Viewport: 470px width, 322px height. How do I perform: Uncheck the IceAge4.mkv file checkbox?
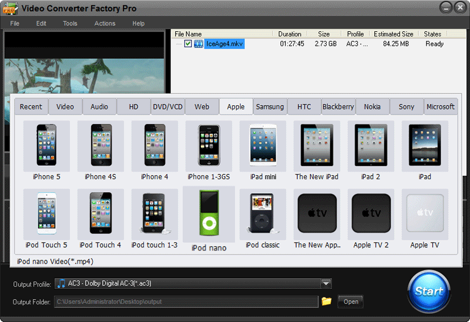188,43
